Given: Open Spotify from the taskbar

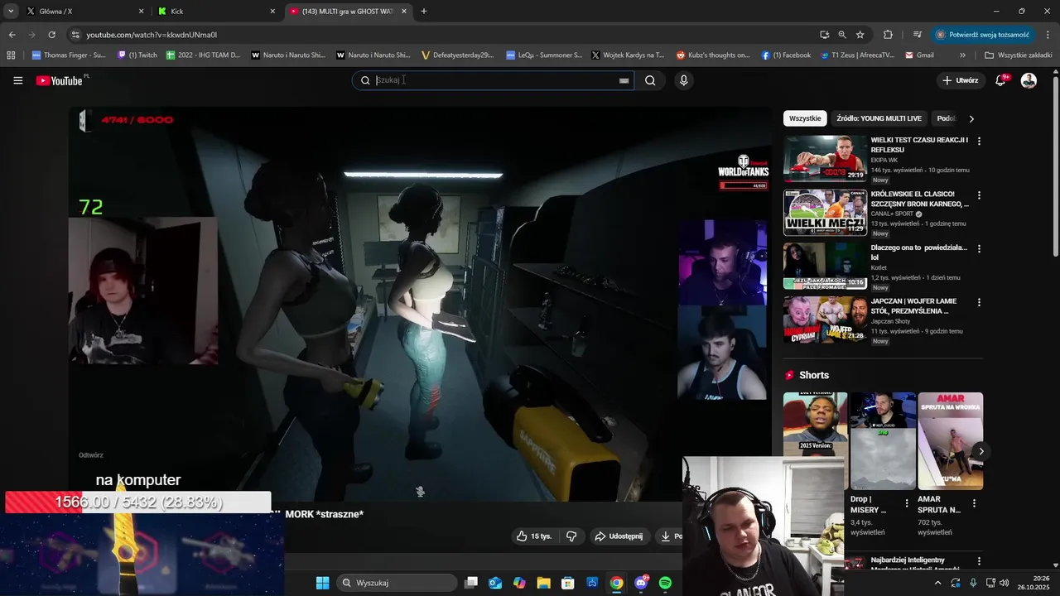Looking at the screenshot, I should tap(665, 583).
